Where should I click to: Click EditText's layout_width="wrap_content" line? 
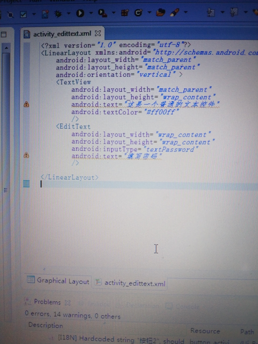point(141,135)
